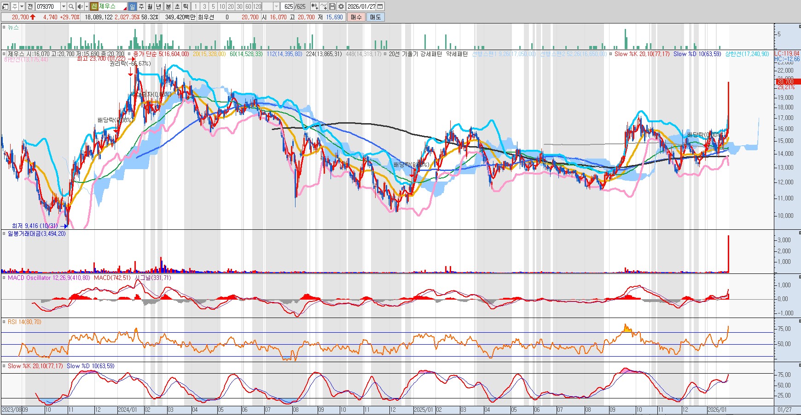Click the 매도 sell button
Screen dimensions: 801x415
[x=376, y=17]
